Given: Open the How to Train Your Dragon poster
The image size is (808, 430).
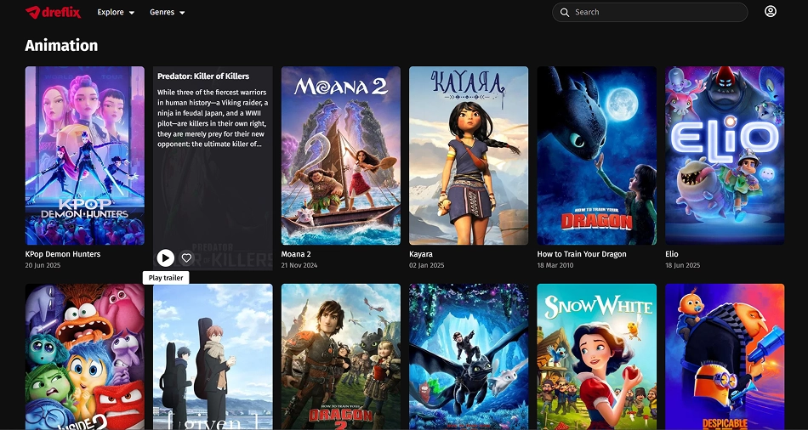Looking at the screenshot, I should point(597,156).
